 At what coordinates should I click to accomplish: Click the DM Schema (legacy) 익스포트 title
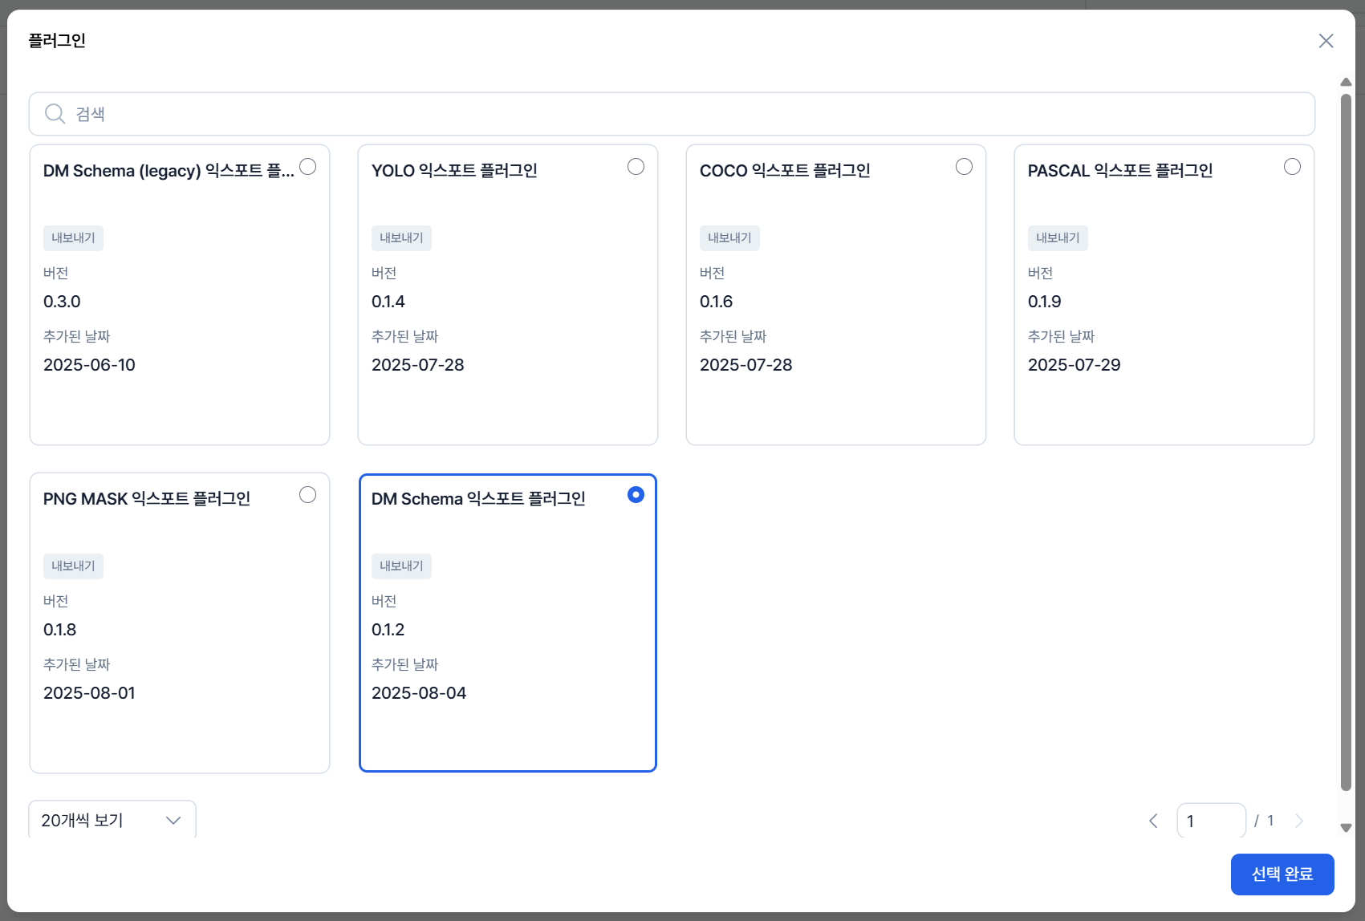[169, 171]
